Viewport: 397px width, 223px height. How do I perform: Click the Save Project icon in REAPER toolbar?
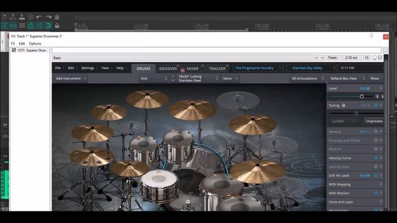(x=22, y=17)
